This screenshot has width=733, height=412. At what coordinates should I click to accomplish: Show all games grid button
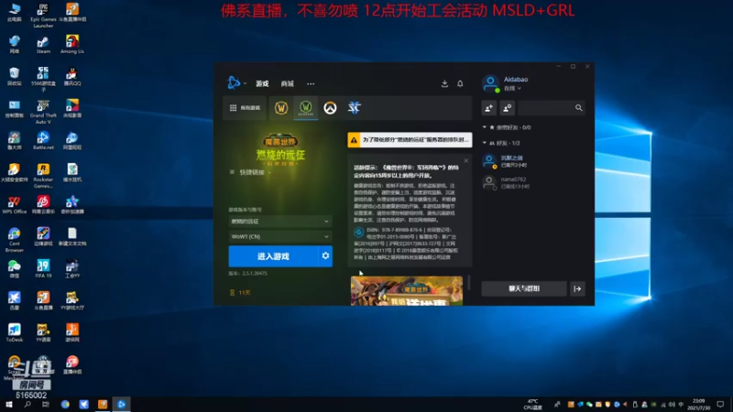click(x=245, y=108)
